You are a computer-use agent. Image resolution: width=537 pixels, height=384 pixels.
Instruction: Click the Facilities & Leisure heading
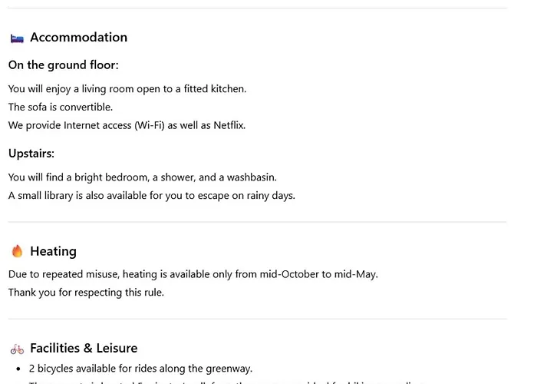click(x=84, y=349)
